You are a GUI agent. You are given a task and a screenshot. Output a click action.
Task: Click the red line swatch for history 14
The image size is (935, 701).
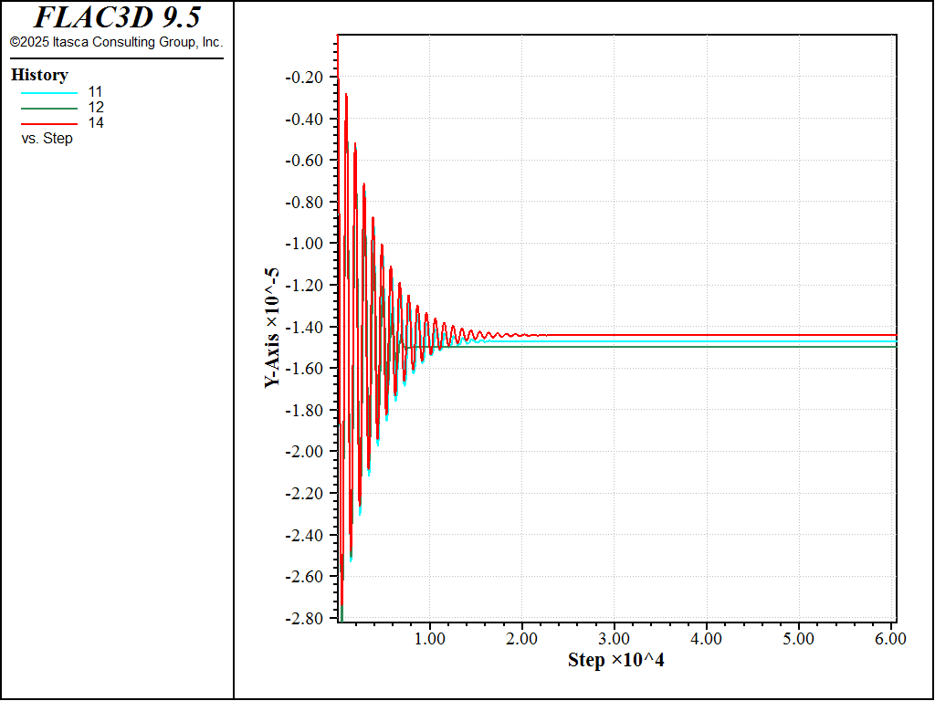49,124
